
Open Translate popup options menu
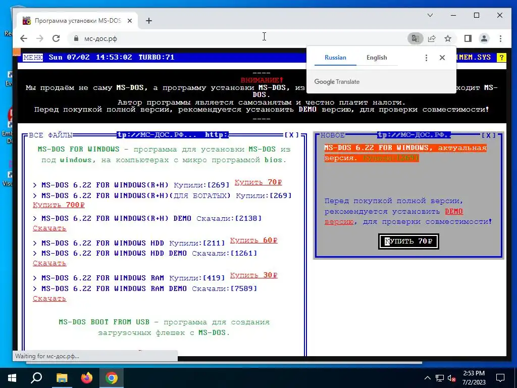[x=426, y=58]
